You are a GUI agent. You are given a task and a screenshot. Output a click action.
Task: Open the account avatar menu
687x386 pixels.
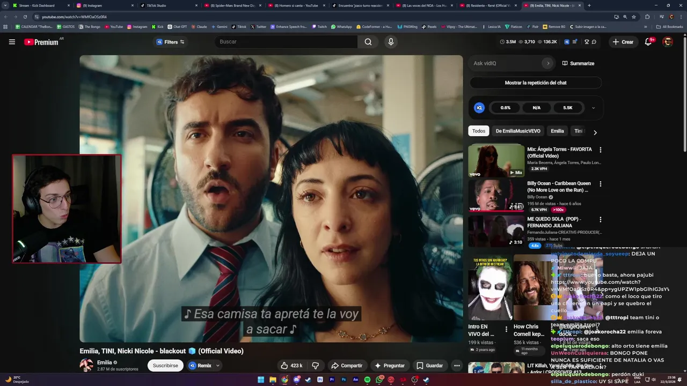click(668, 42)
